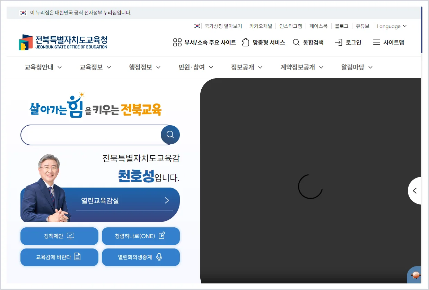Expand the 계약정보공개 menu
Image resolution: width=429 pixels, height=290 pixels.
click(x=302, y=67)
